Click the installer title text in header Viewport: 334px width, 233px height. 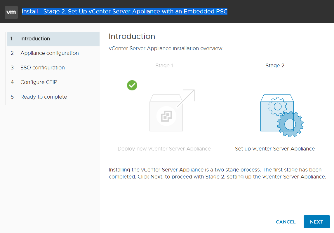pos(125,11)
